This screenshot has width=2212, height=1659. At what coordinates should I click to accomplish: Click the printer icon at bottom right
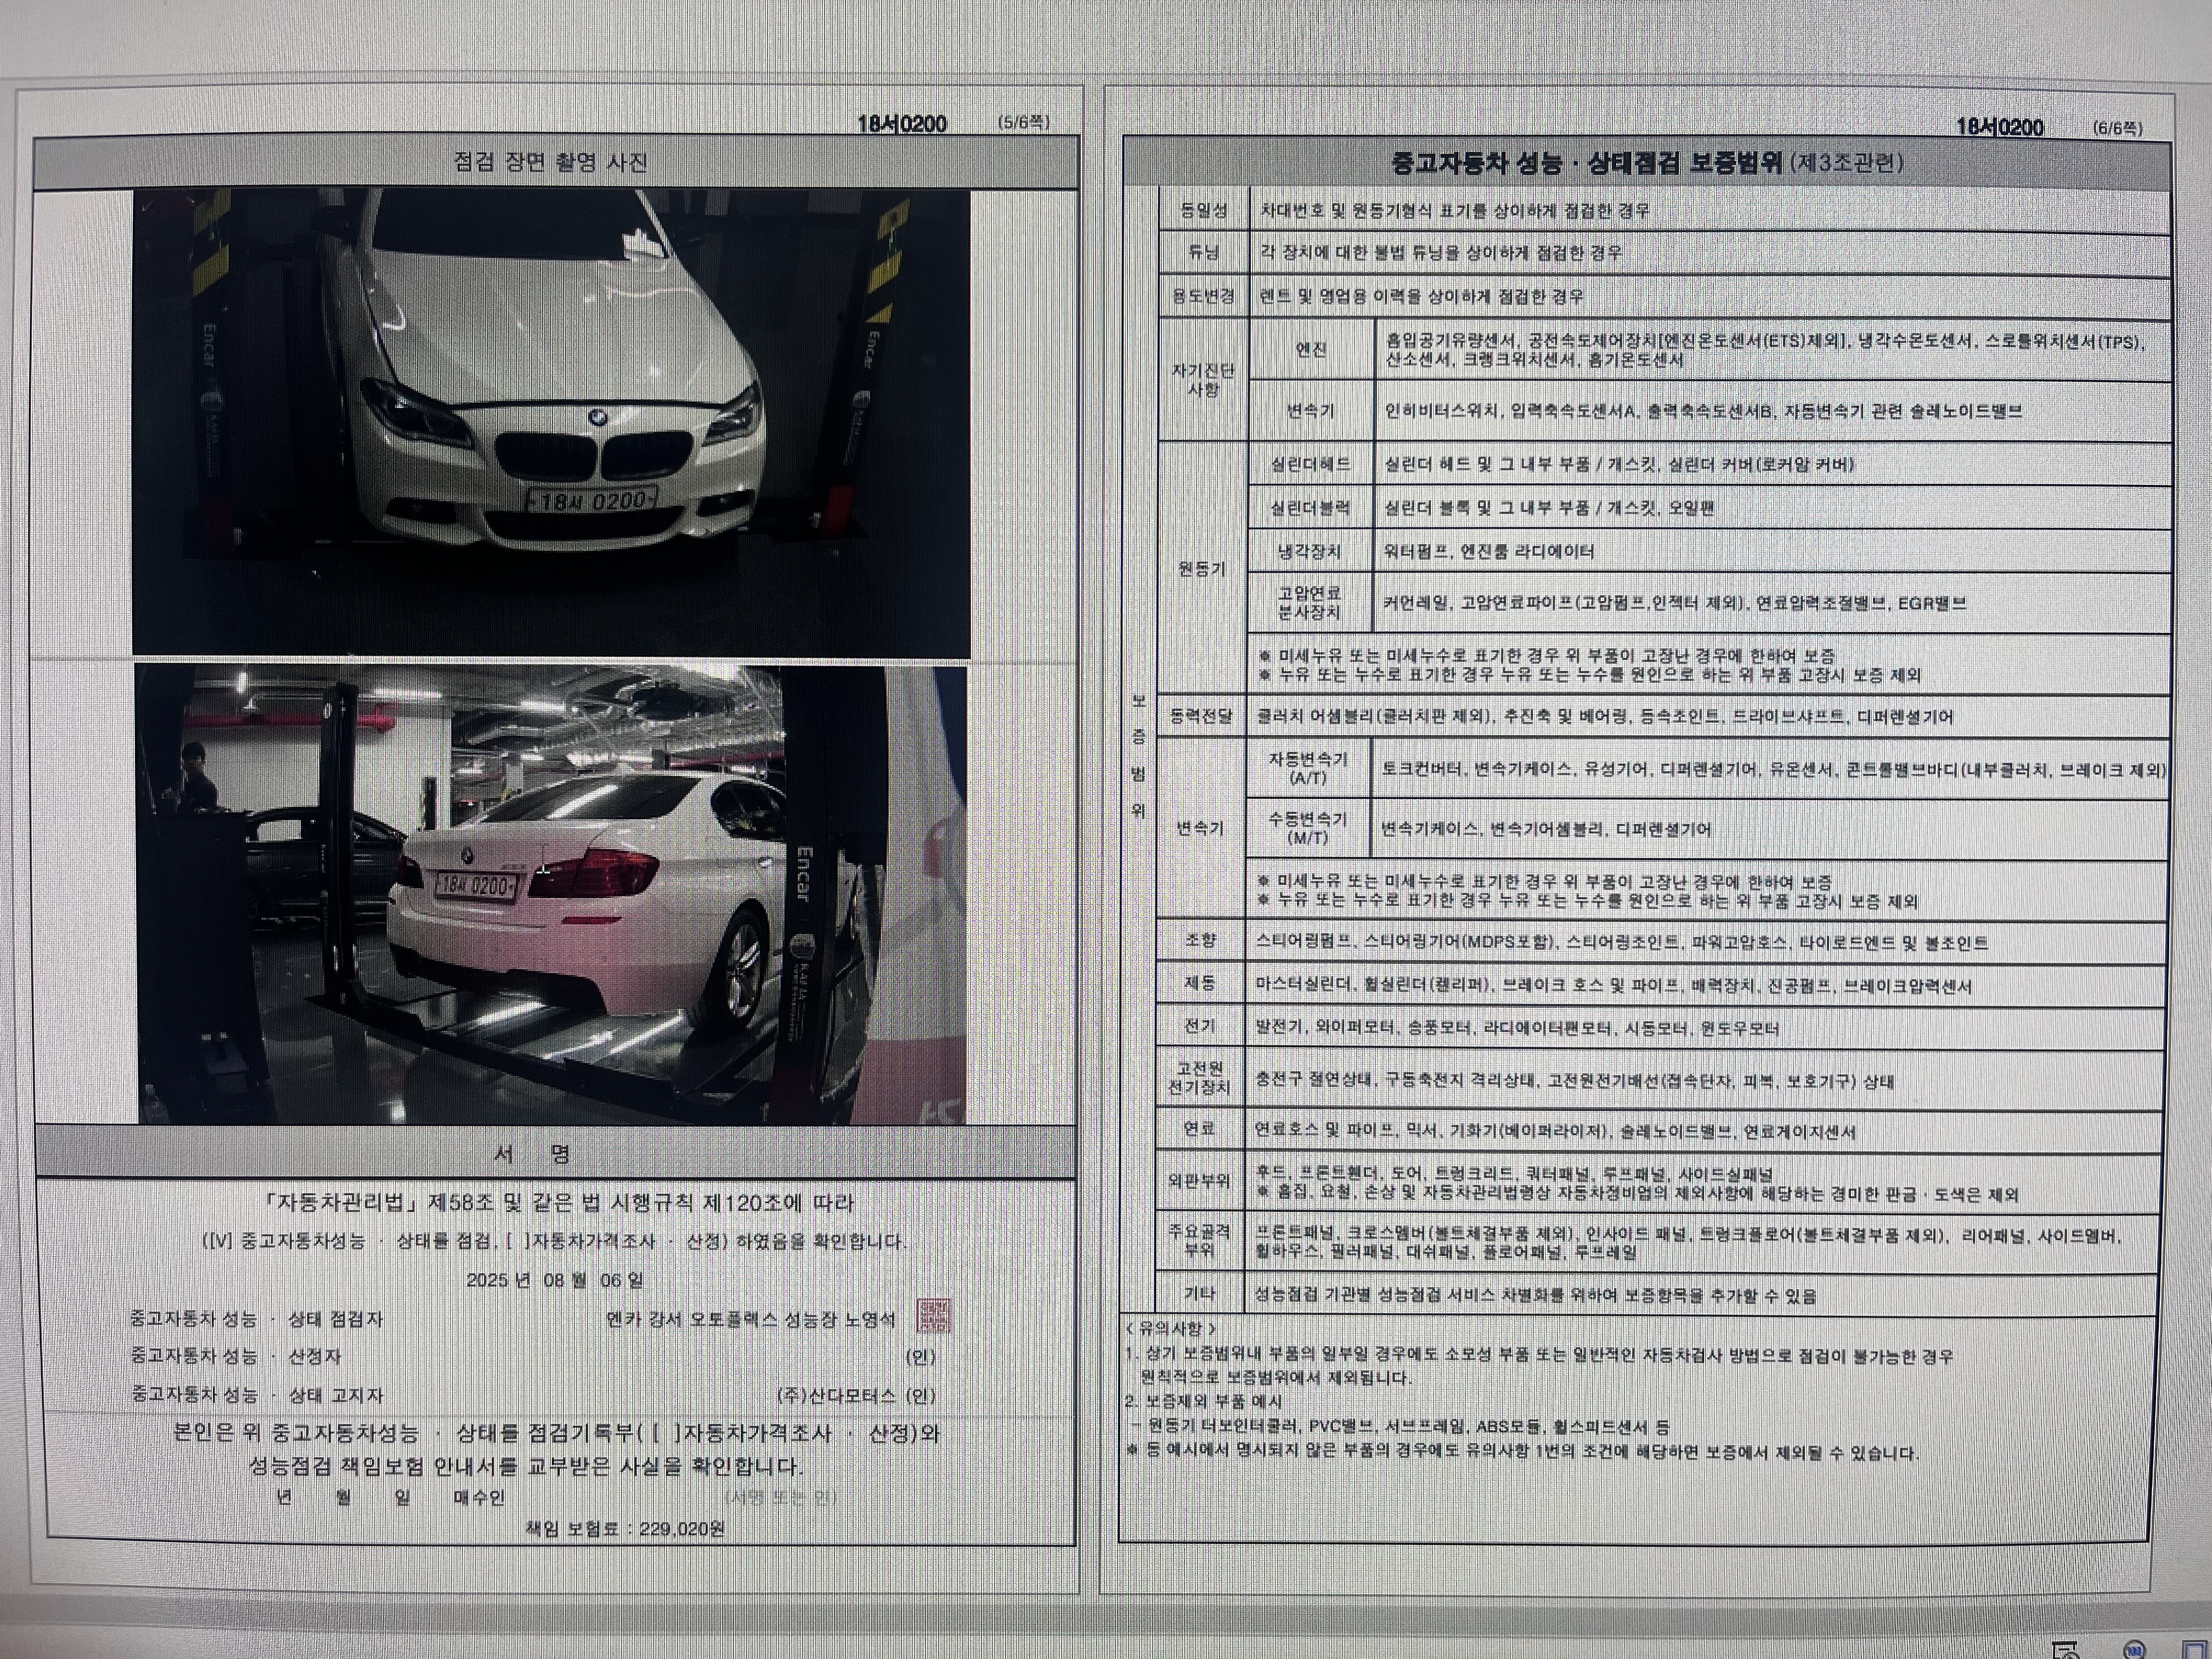tap(2066, 1650)
